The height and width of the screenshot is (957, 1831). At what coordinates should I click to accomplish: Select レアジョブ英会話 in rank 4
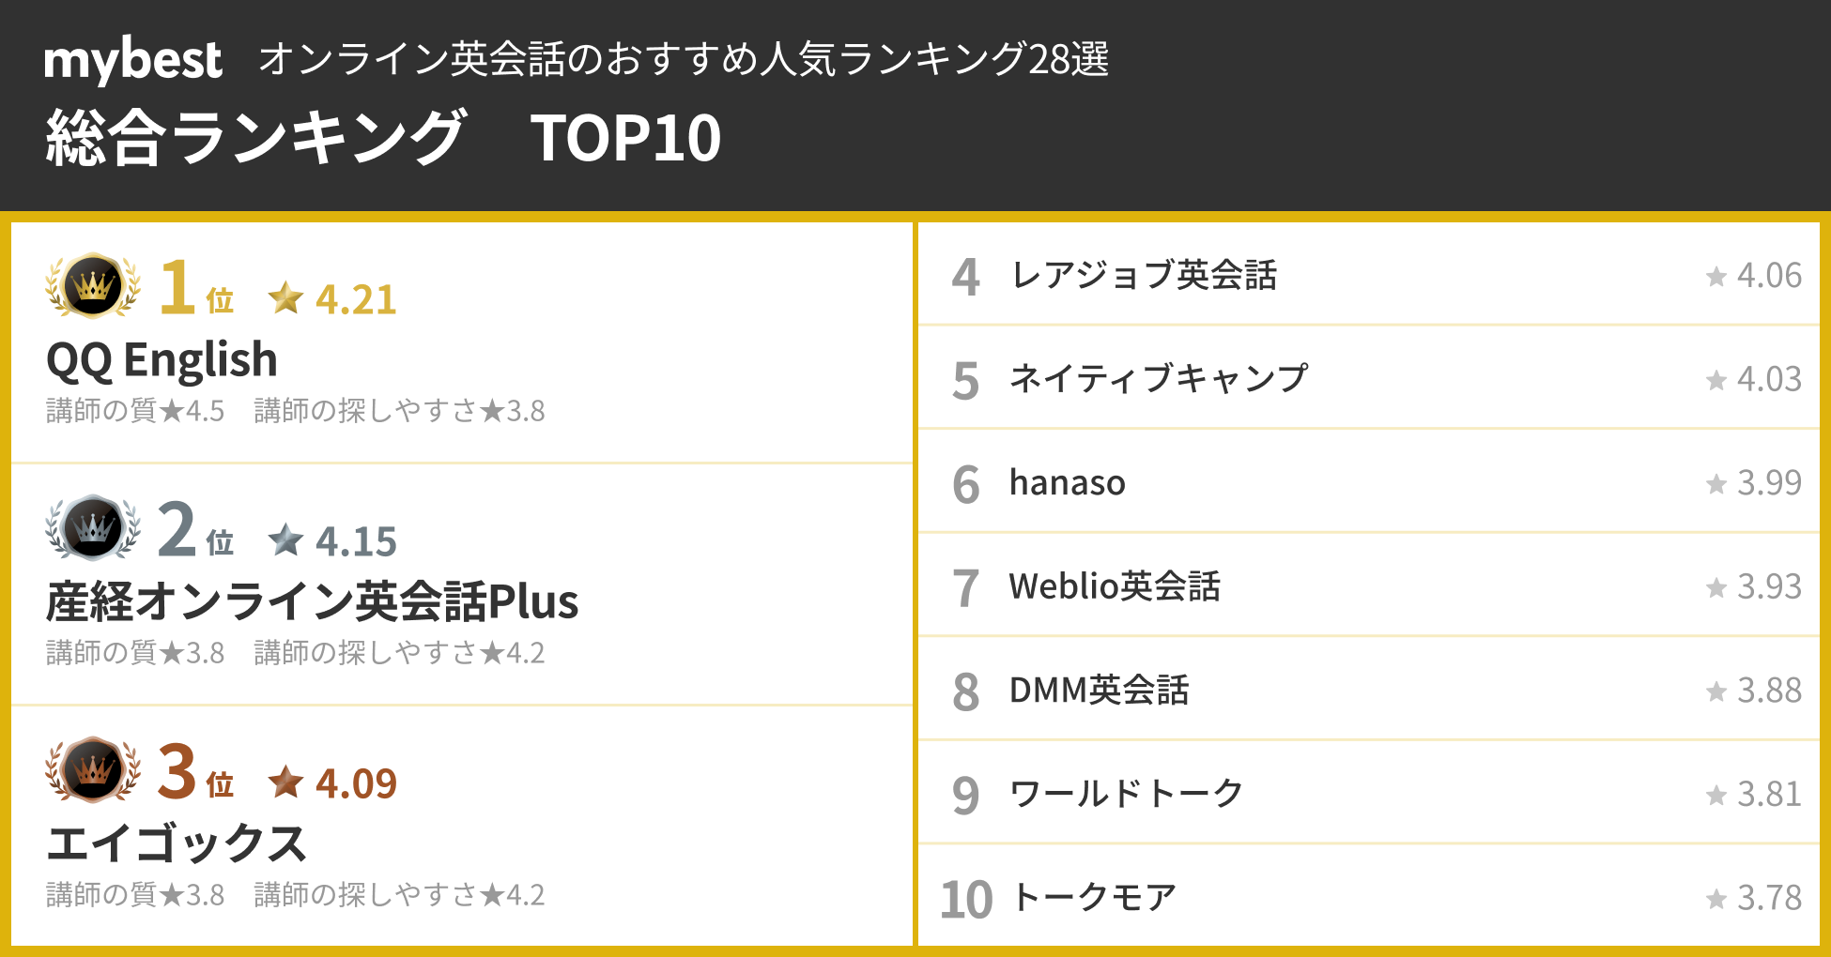(x=1143, y=276)
